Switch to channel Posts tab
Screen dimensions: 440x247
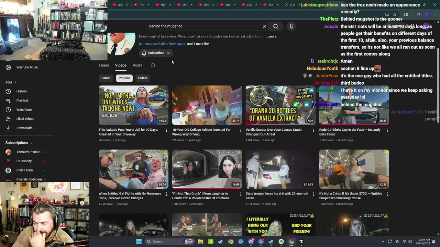point(137,65)
